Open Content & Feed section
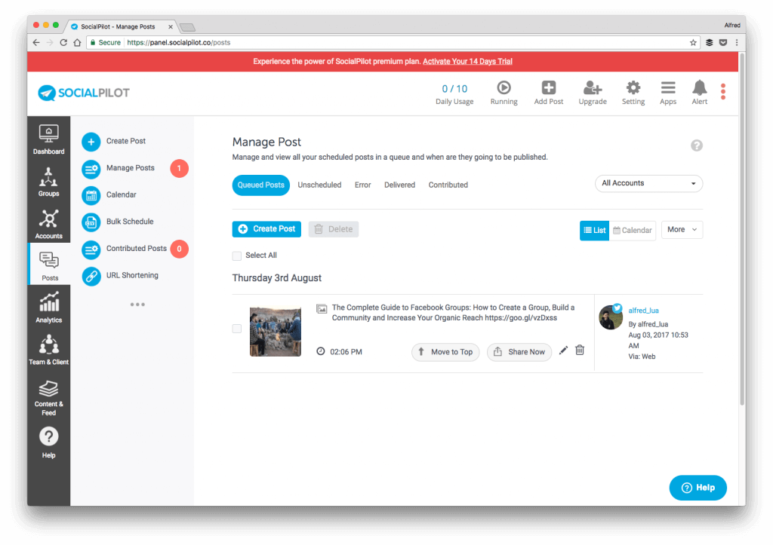 click(49, 398)
